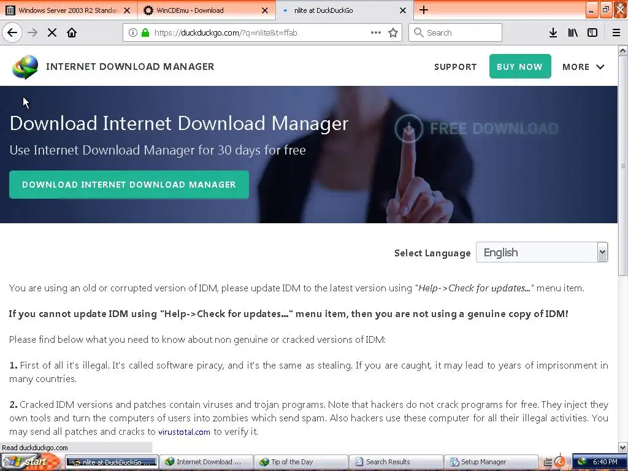
Task: Toggle the sidebar view icon
Action: tap(592, 33)
